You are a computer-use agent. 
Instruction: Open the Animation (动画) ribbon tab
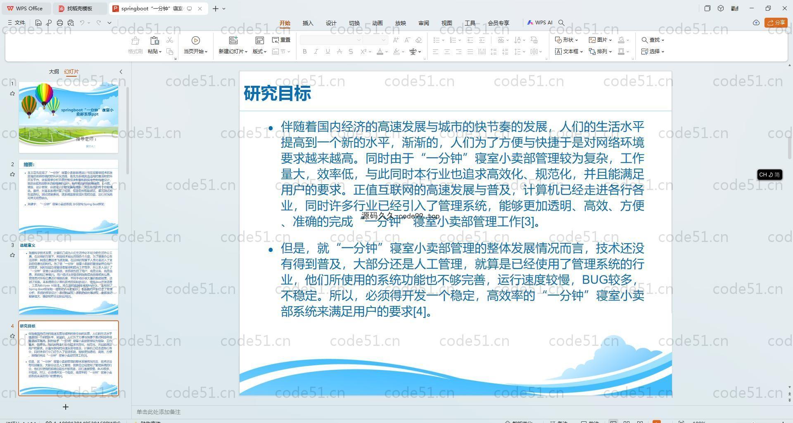point(378,23)
